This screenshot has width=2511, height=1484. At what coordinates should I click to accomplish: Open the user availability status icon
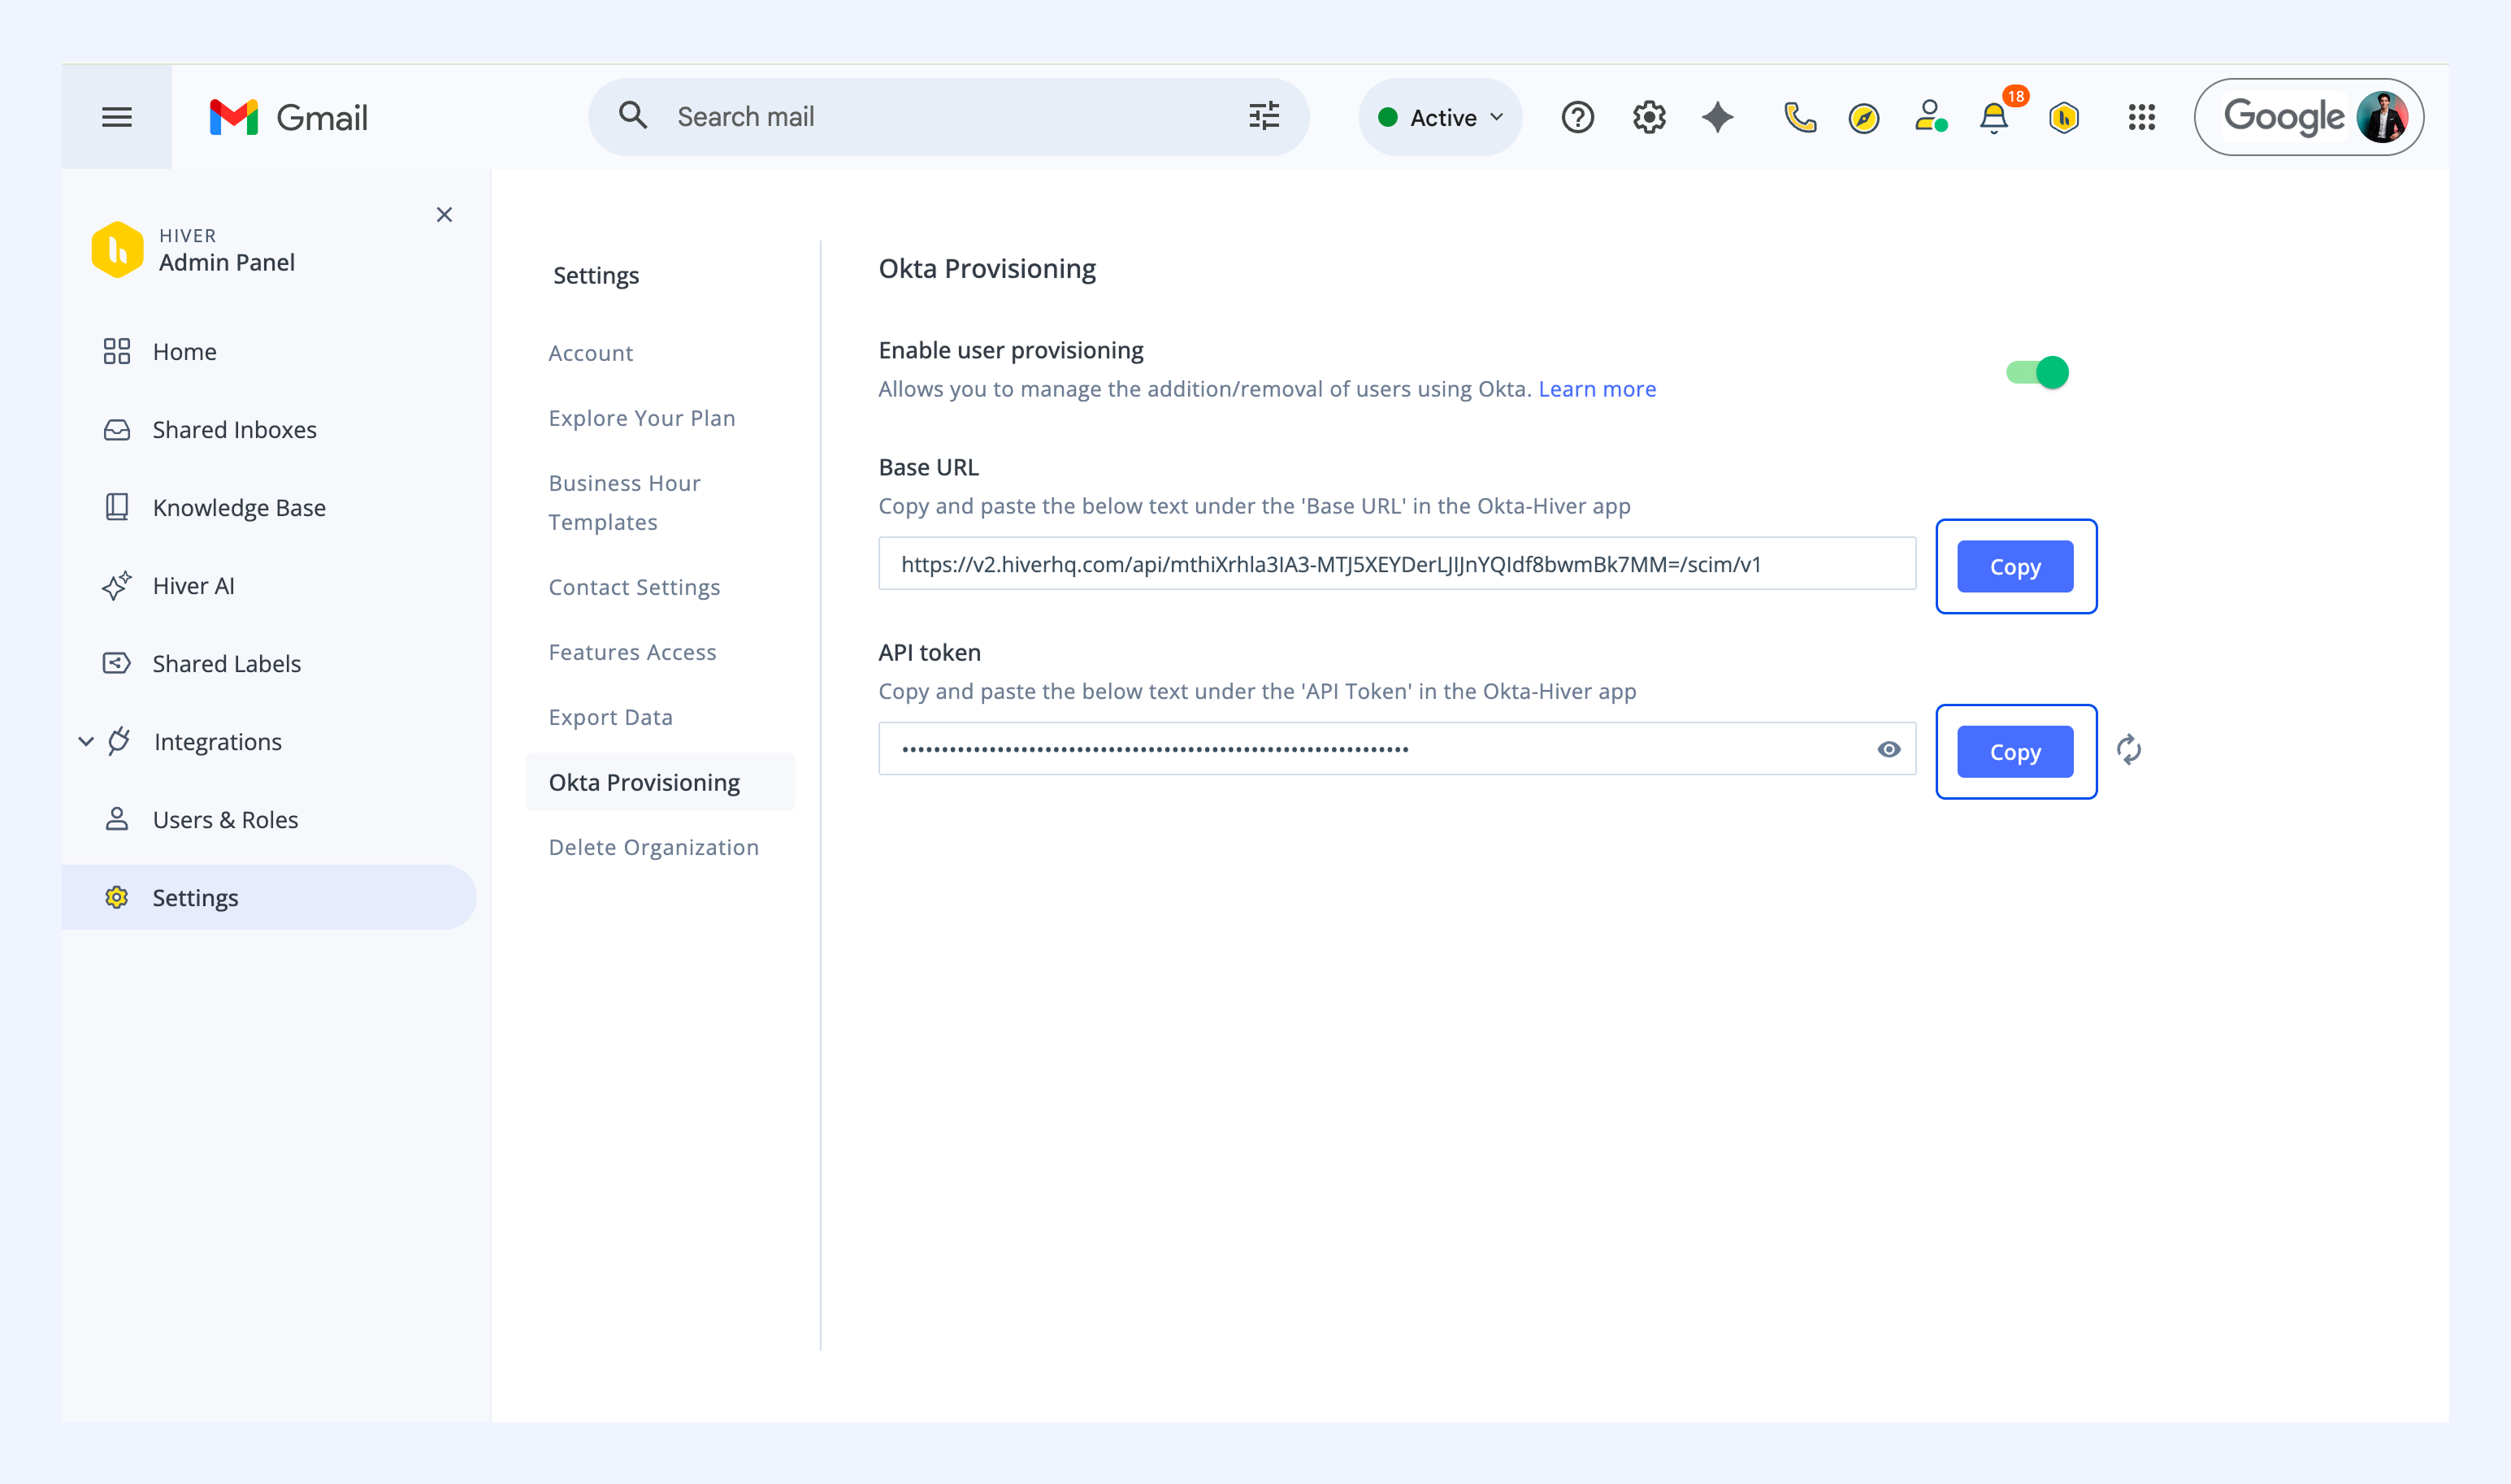coord(1932,117)
